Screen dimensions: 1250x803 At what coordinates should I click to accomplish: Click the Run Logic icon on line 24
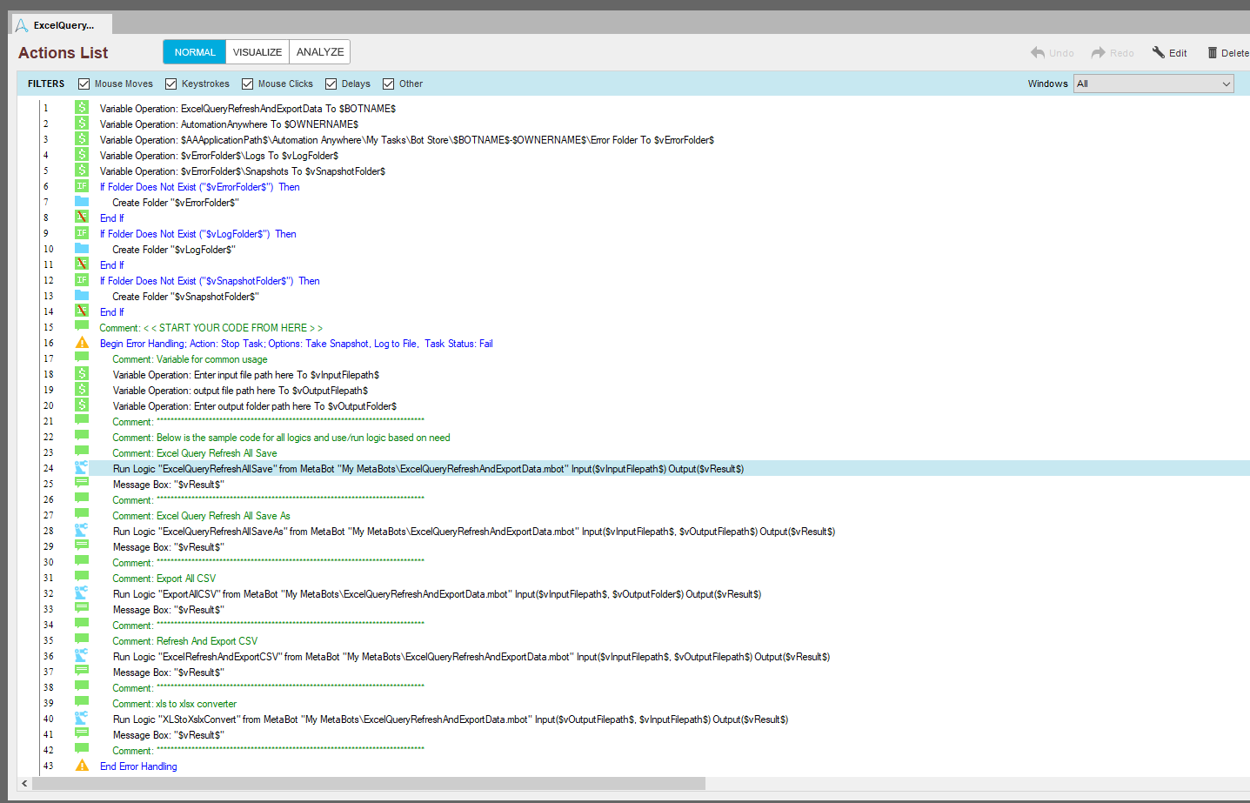point(82,468)
